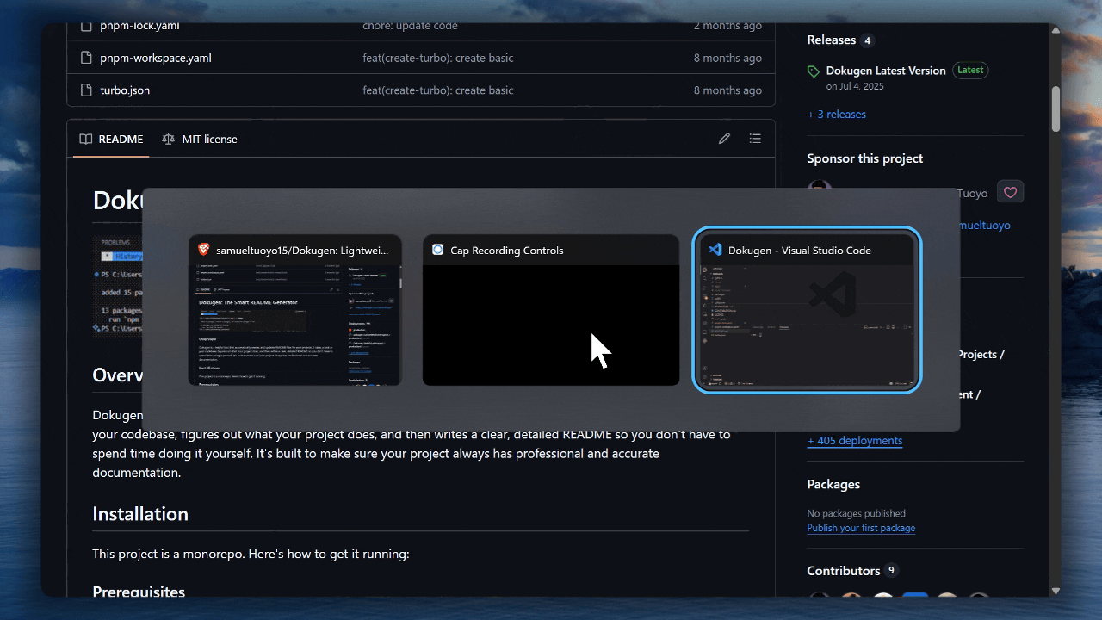Click the VS Code icon in the task switcher

pyautogui.click(x=715, y=250)
